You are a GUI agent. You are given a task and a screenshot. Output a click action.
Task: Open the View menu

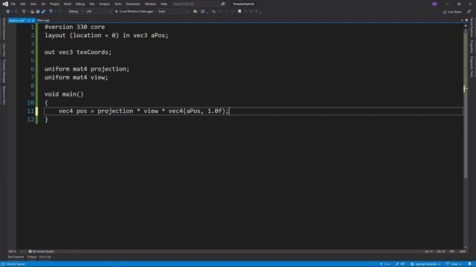(x=33, y=4)
